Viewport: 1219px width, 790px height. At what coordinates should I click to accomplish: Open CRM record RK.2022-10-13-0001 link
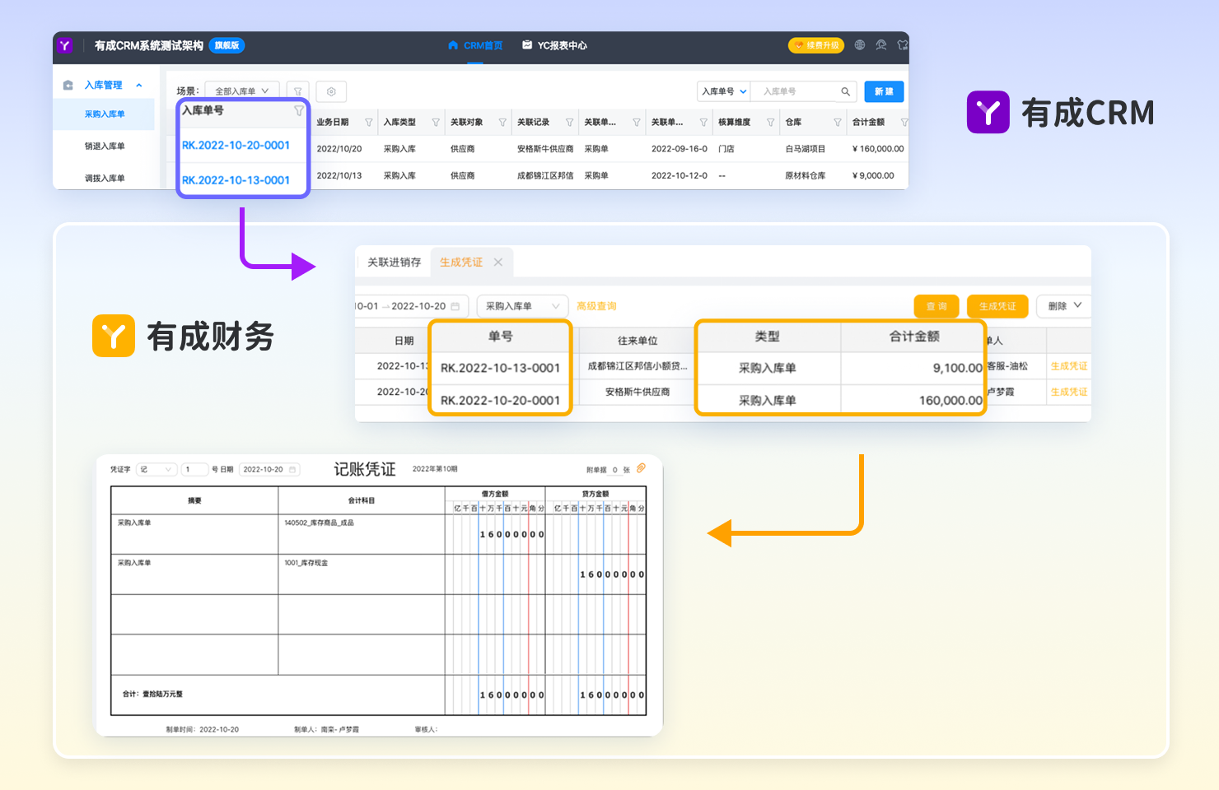pyautogui.click(x=236, y=180)
